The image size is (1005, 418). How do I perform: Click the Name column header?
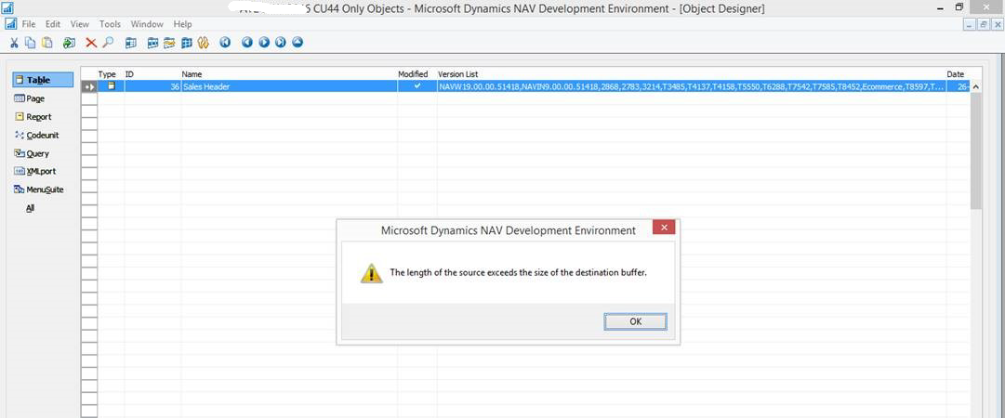tap(192, 74)
